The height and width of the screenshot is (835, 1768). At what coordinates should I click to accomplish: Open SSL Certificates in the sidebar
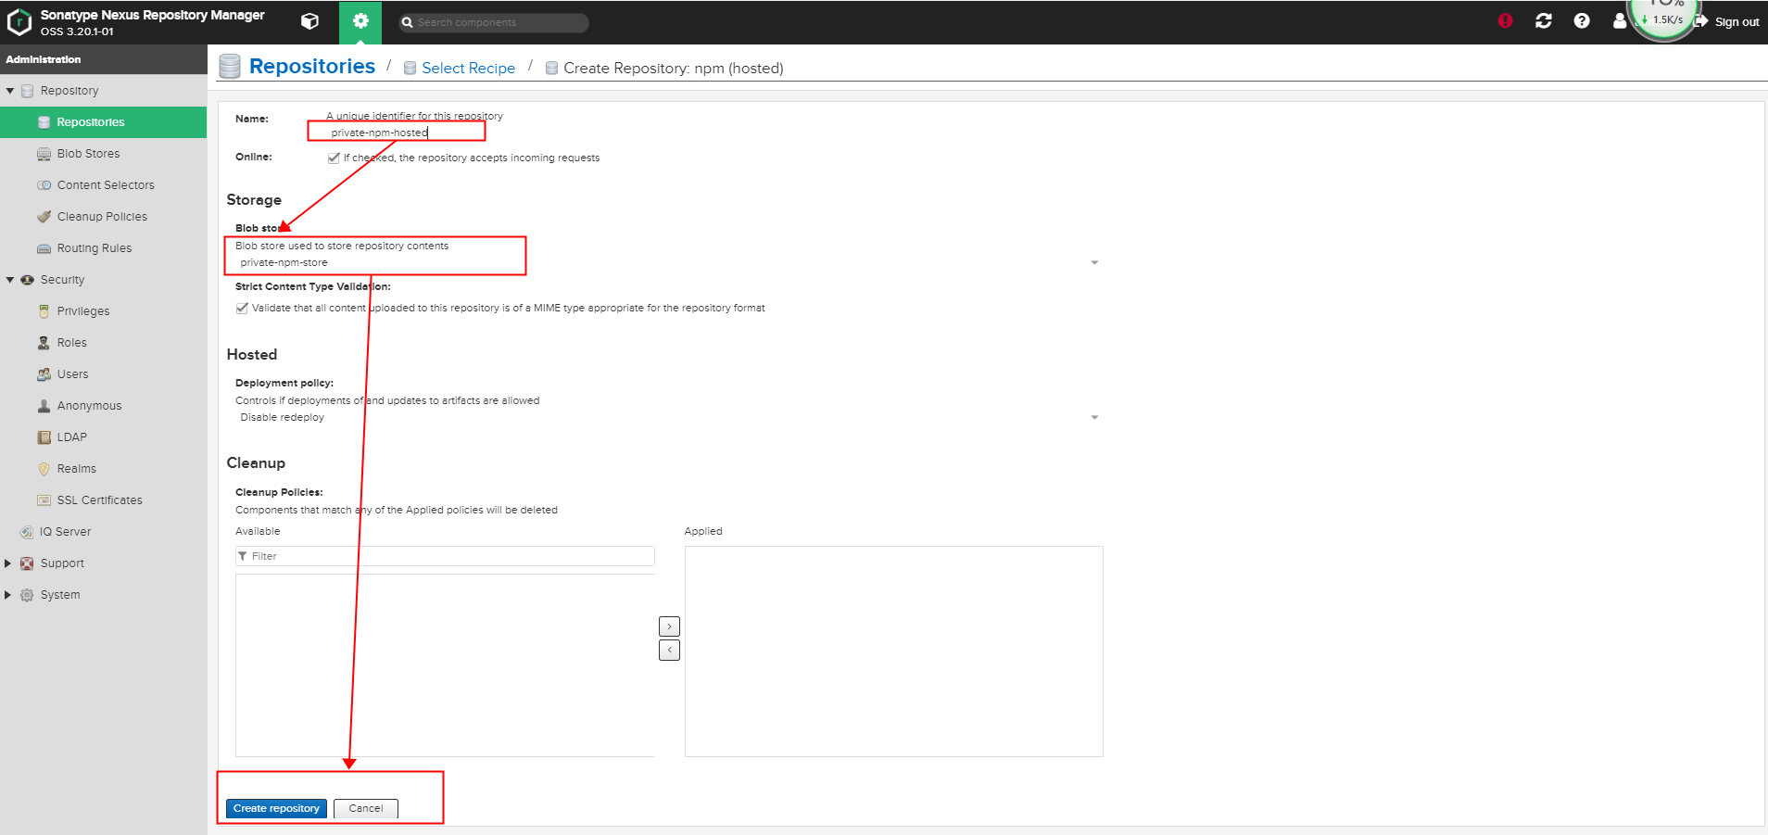coord(103,500)
